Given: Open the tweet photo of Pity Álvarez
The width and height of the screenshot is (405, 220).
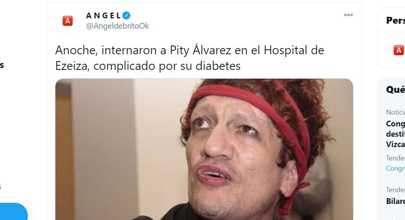Looking at the screenshot, I should click(x=204, y=149).
